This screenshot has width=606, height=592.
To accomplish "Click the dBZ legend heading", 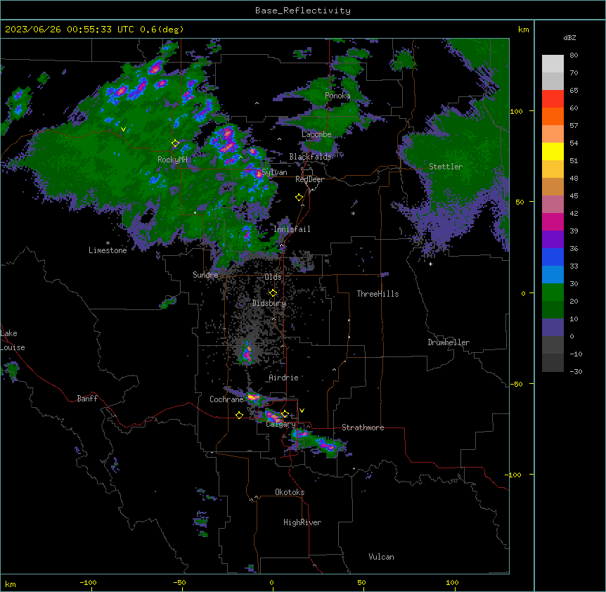I will click(569, 38).
